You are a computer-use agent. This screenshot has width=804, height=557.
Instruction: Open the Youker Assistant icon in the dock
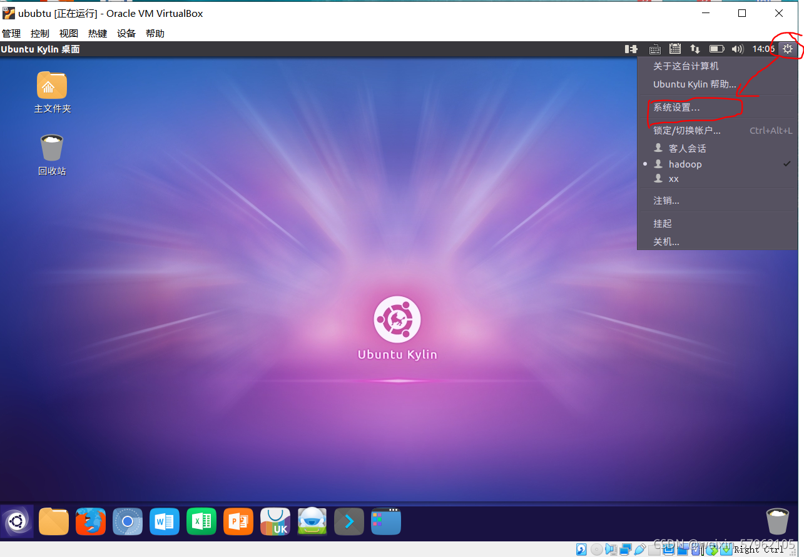(312, 521)
